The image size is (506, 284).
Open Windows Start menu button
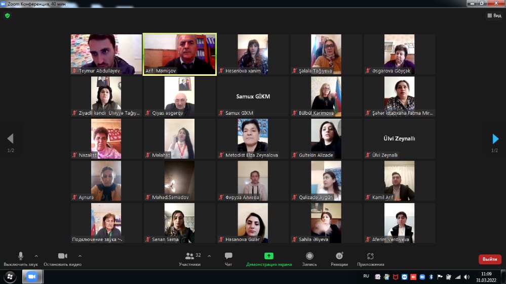tap(10, 276)
